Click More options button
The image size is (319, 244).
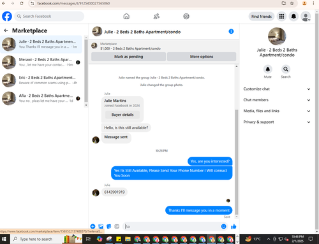pos(202,57)
